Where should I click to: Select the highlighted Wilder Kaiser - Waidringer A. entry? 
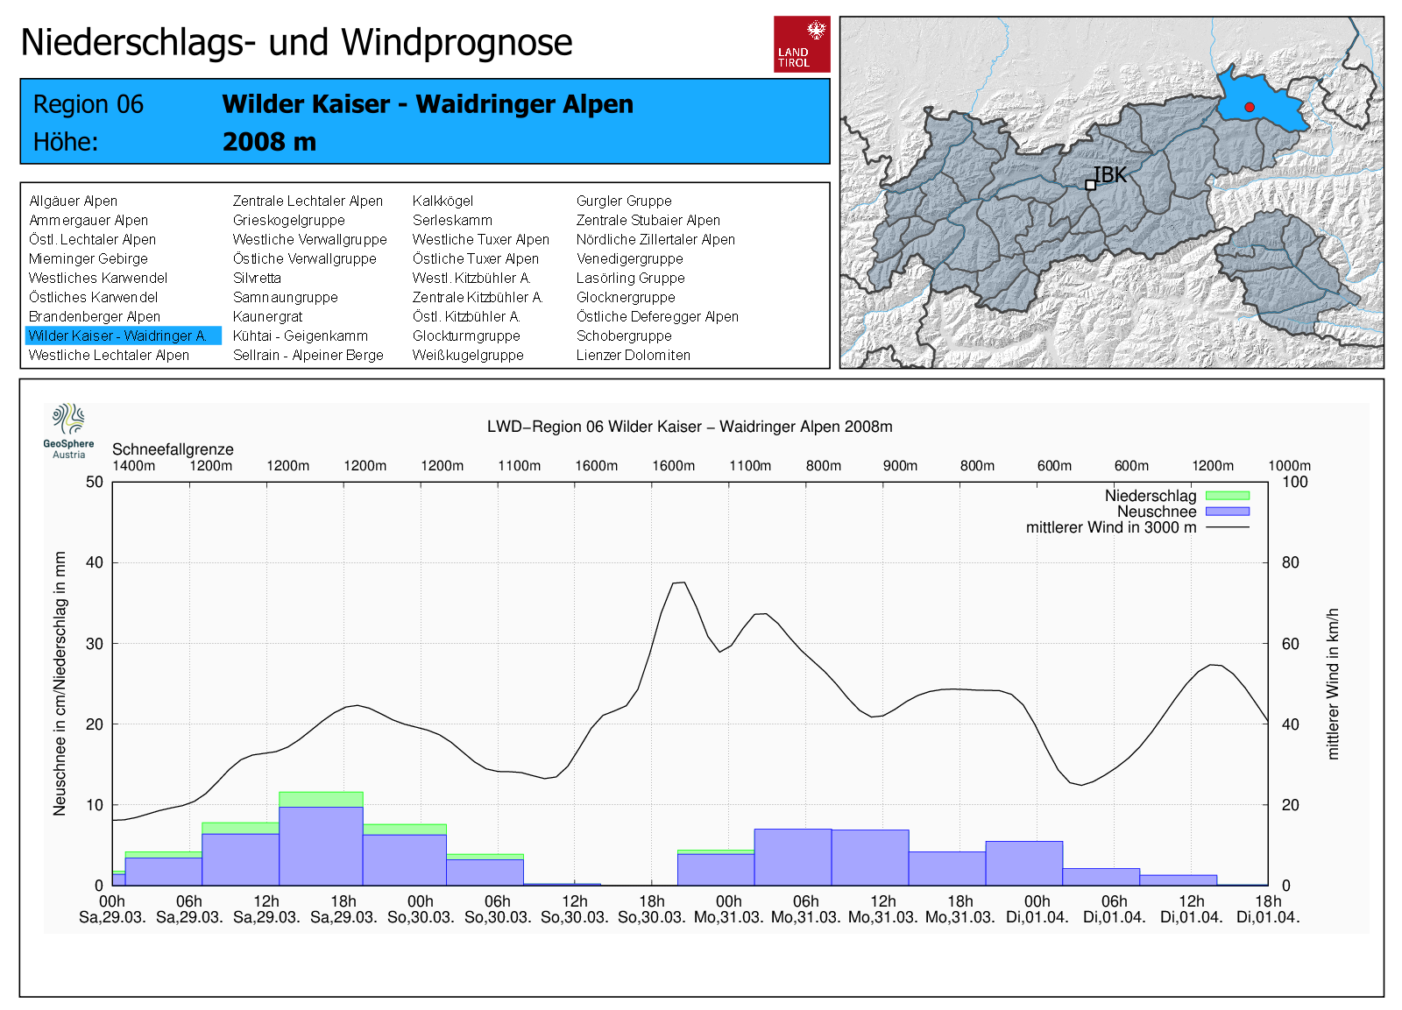point(117,335)
